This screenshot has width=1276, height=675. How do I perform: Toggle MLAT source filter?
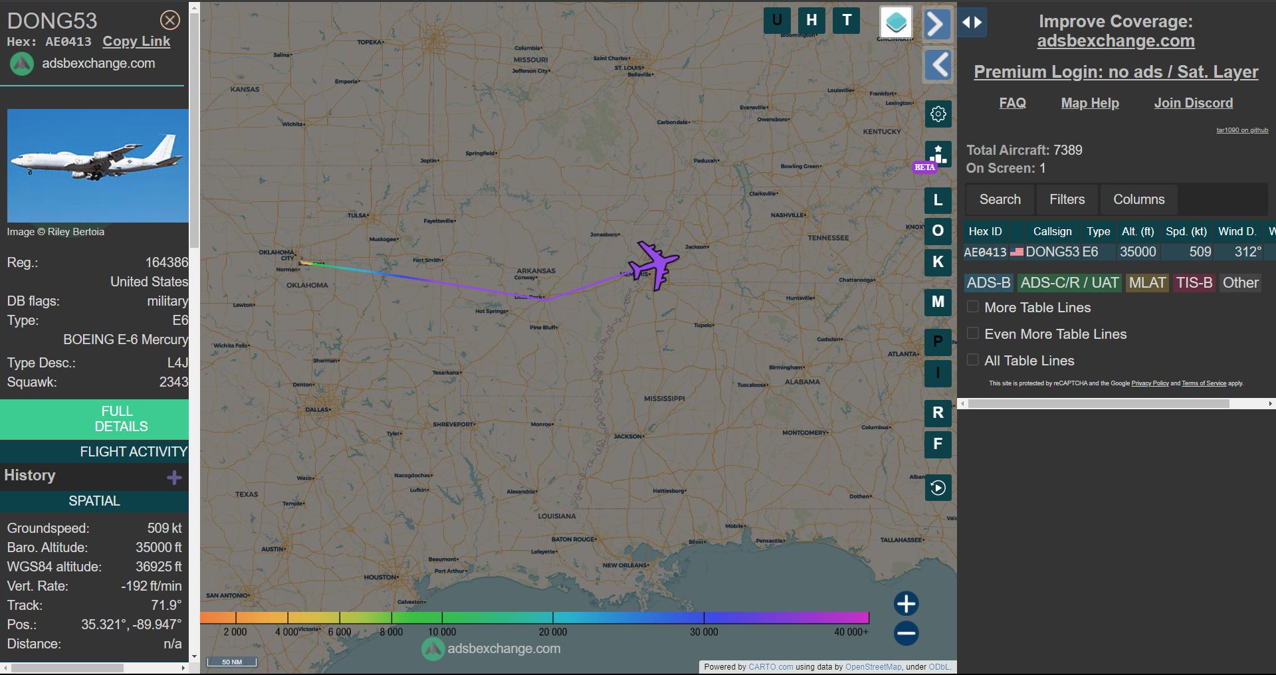(x=1147, y=283)
